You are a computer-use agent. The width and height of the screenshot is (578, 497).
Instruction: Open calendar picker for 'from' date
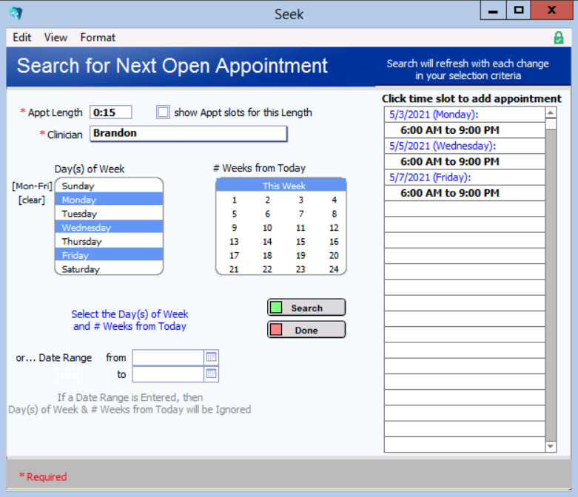coord(211,357)
